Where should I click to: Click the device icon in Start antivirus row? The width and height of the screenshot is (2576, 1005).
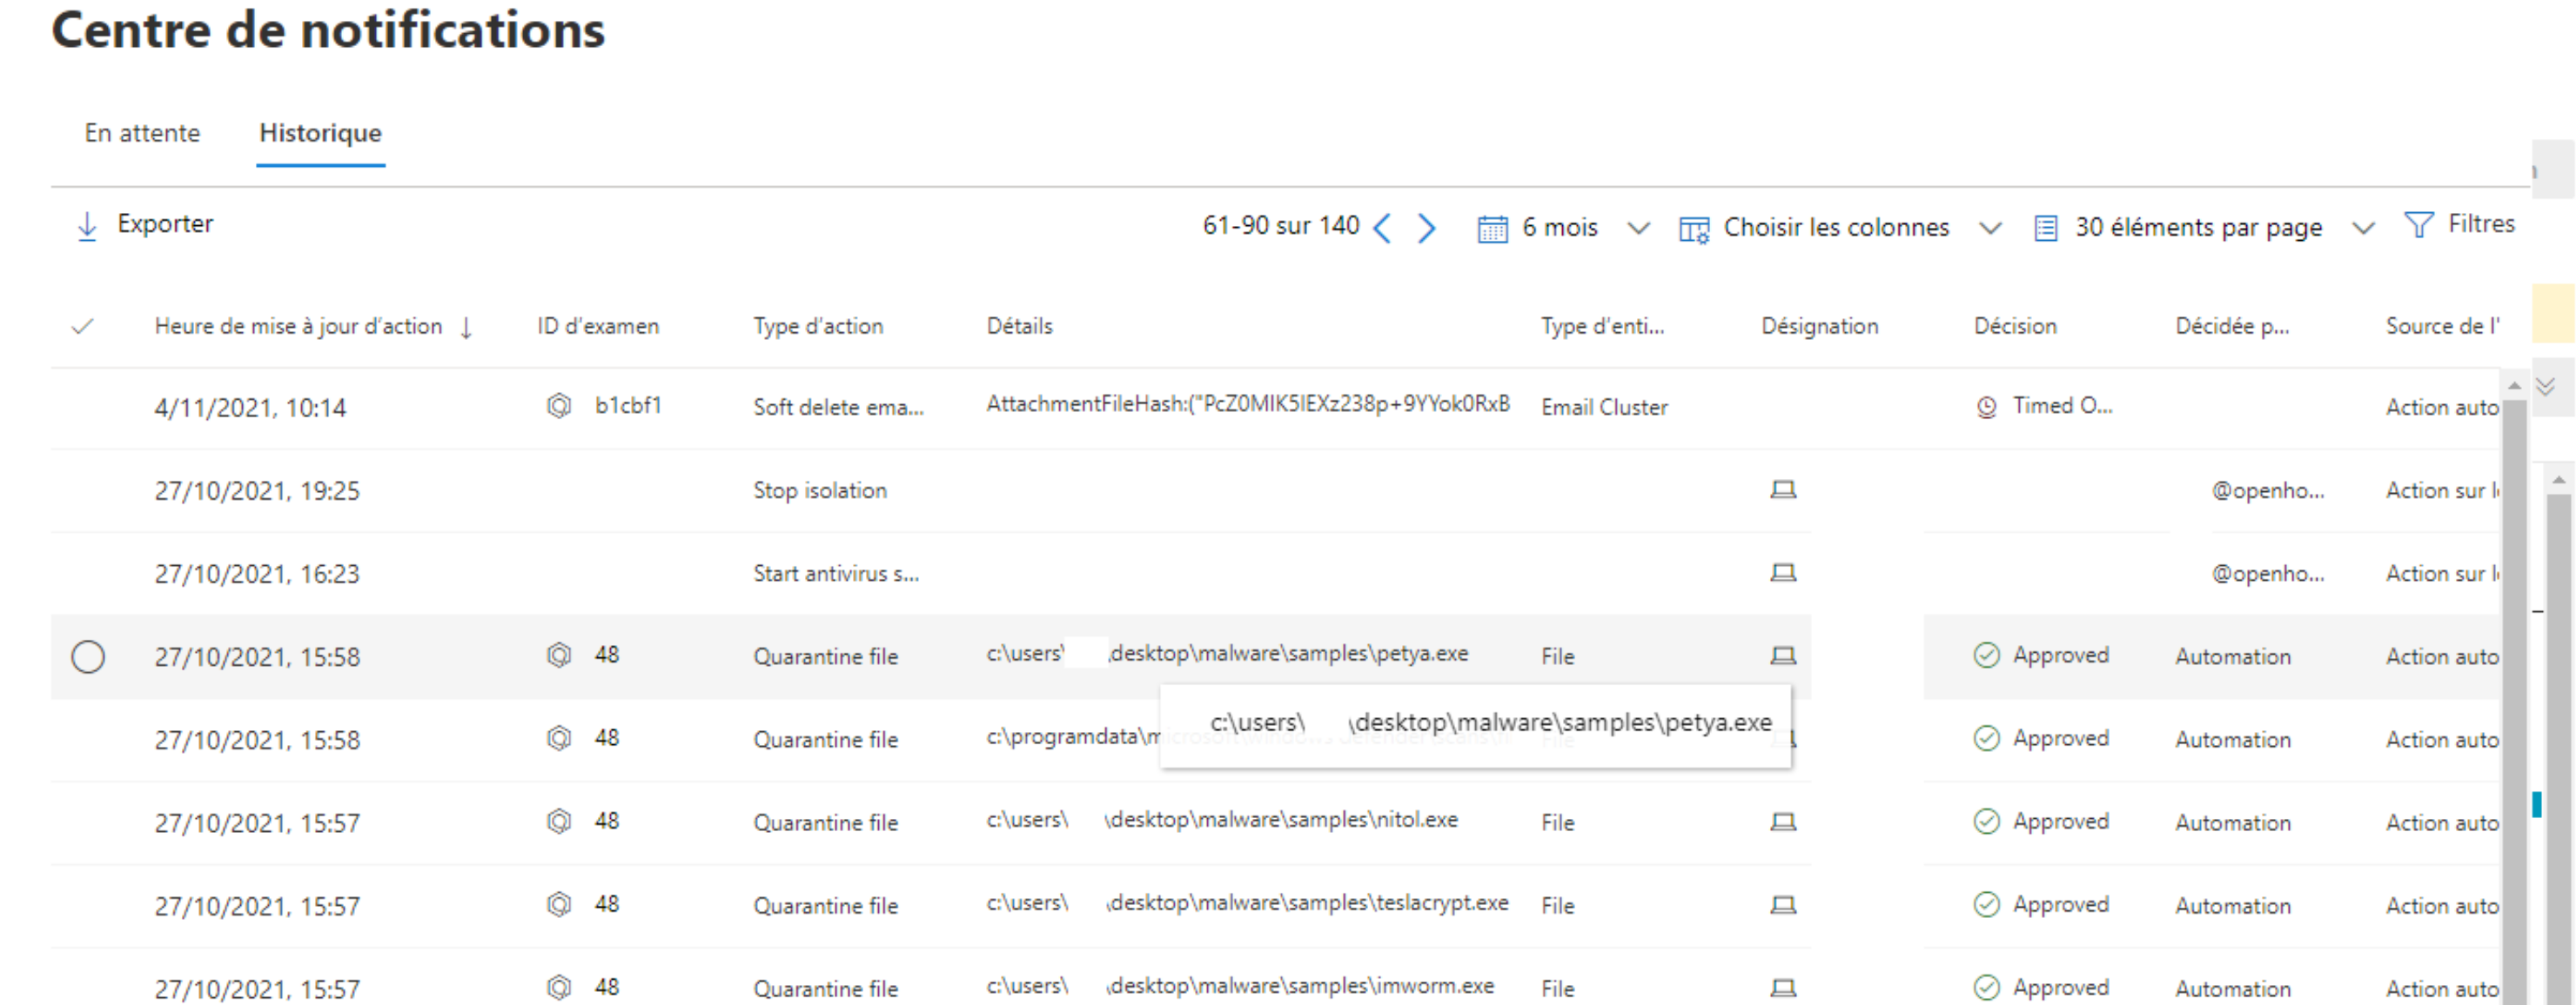[1783, 572]
